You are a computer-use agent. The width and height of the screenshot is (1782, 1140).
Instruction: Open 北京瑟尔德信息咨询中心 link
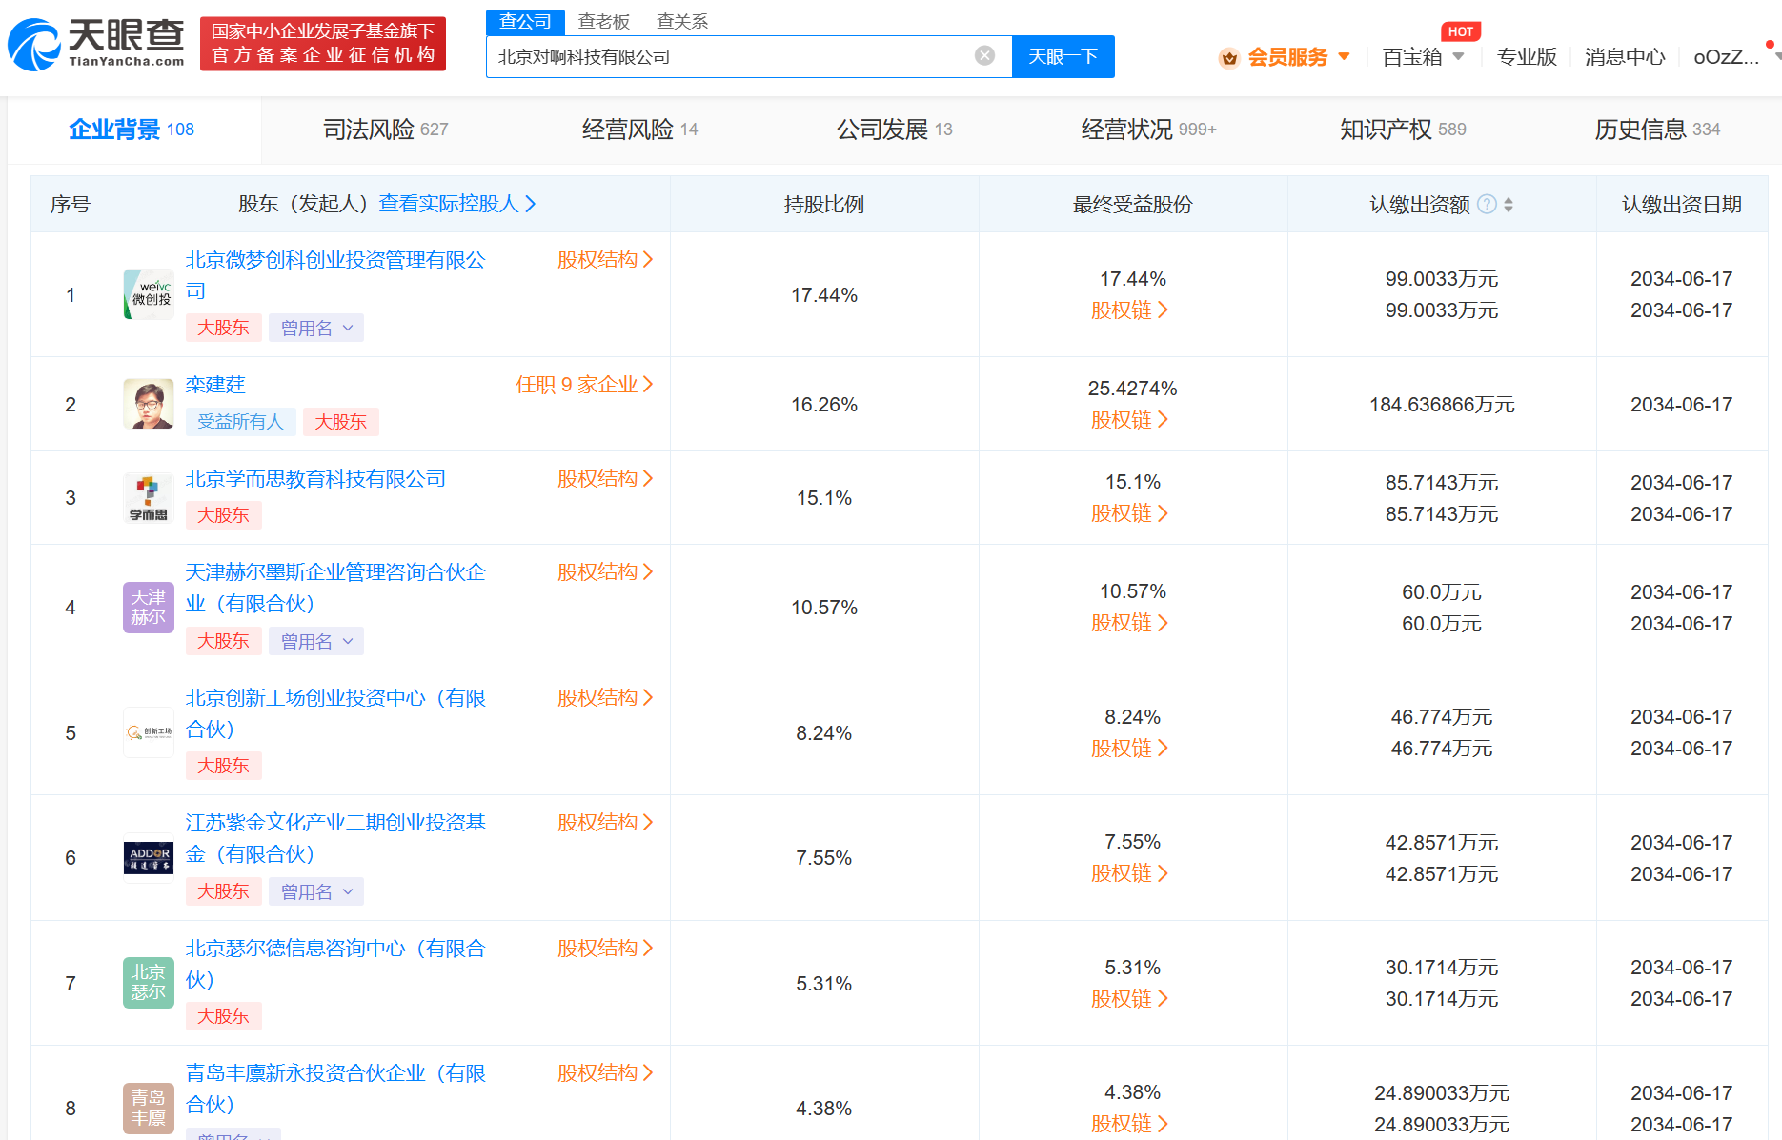coord(335,964)
